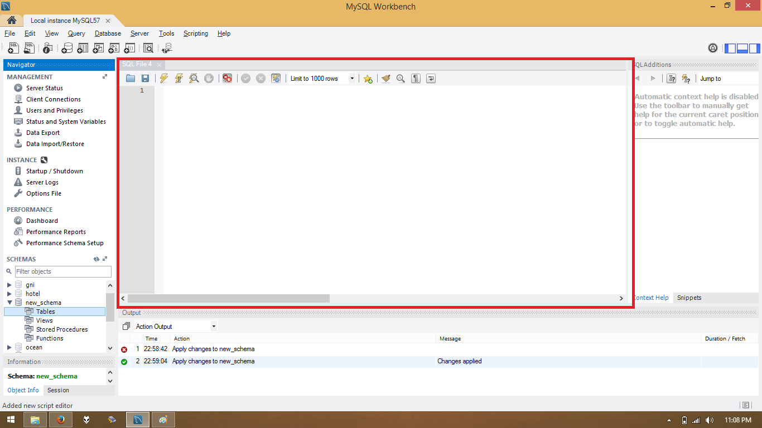Reconnect to the DBMS
This screenshot has width=762, height=428.
coord(167,48)
